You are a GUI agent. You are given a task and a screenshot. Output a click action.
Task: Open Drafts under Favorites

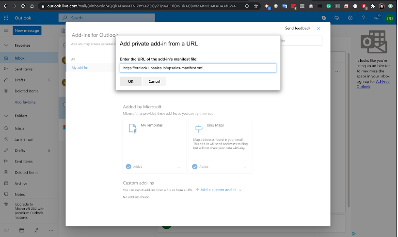[29, 80]
